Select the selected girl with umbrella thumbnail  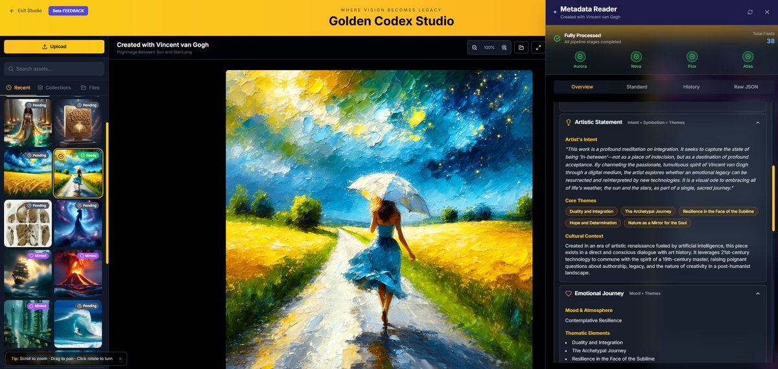click(78, 174)
